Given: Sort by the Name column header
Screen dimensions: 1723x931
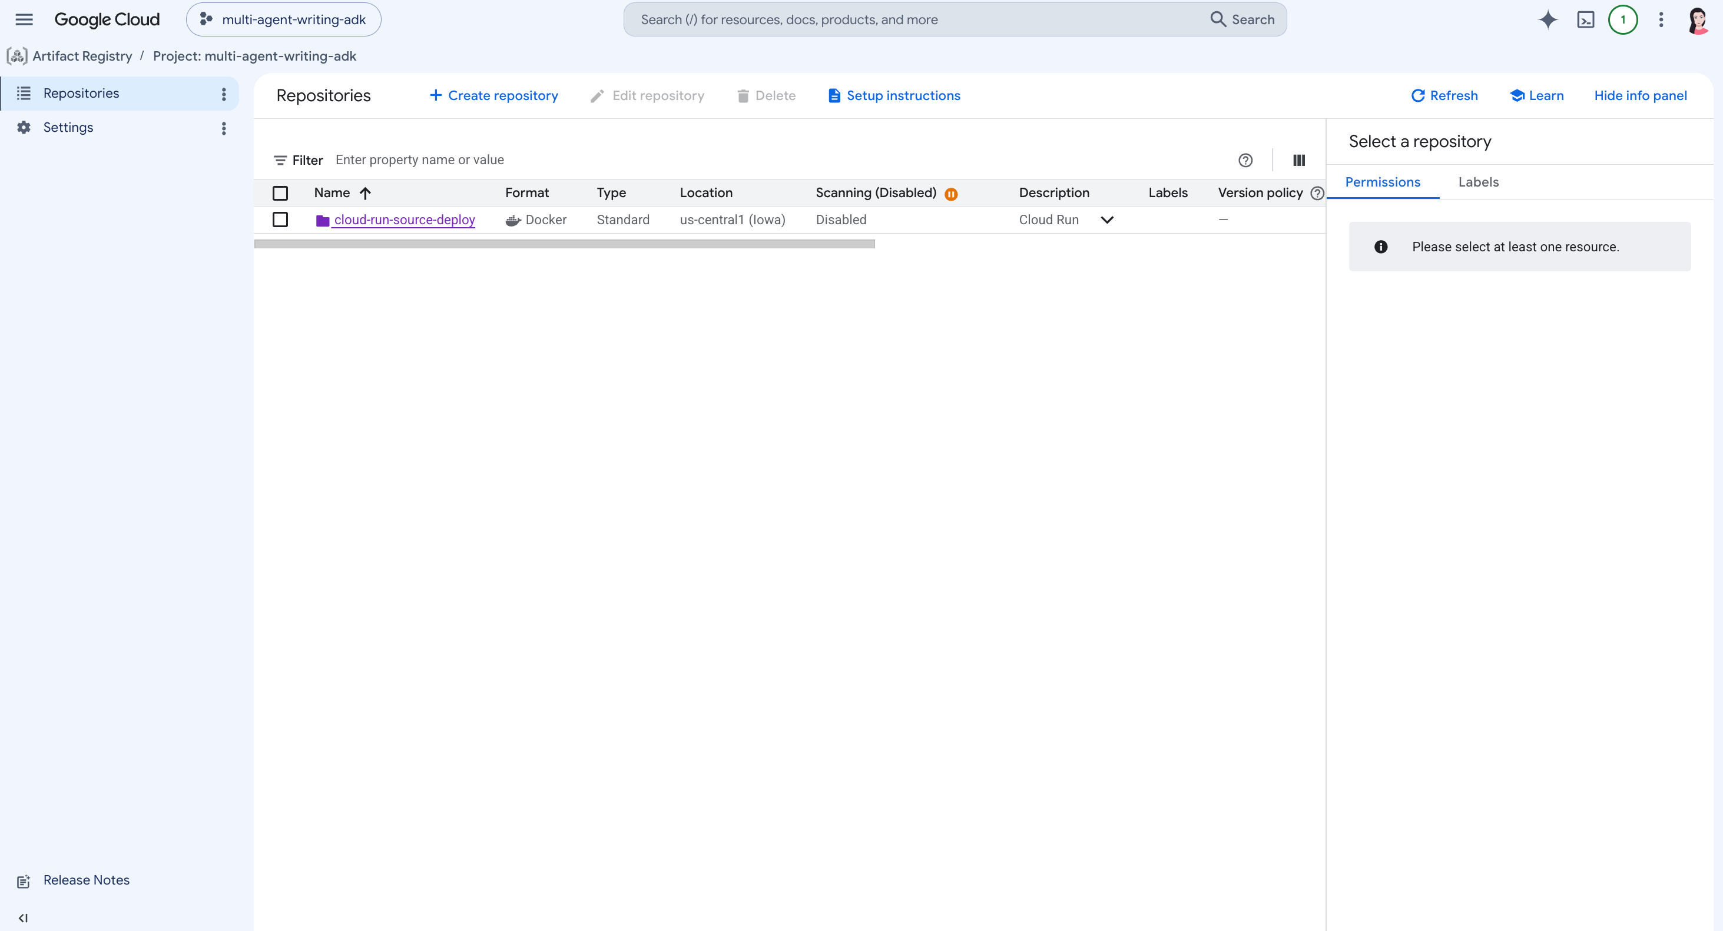Looking at the screenshot, I should (332, 193).
